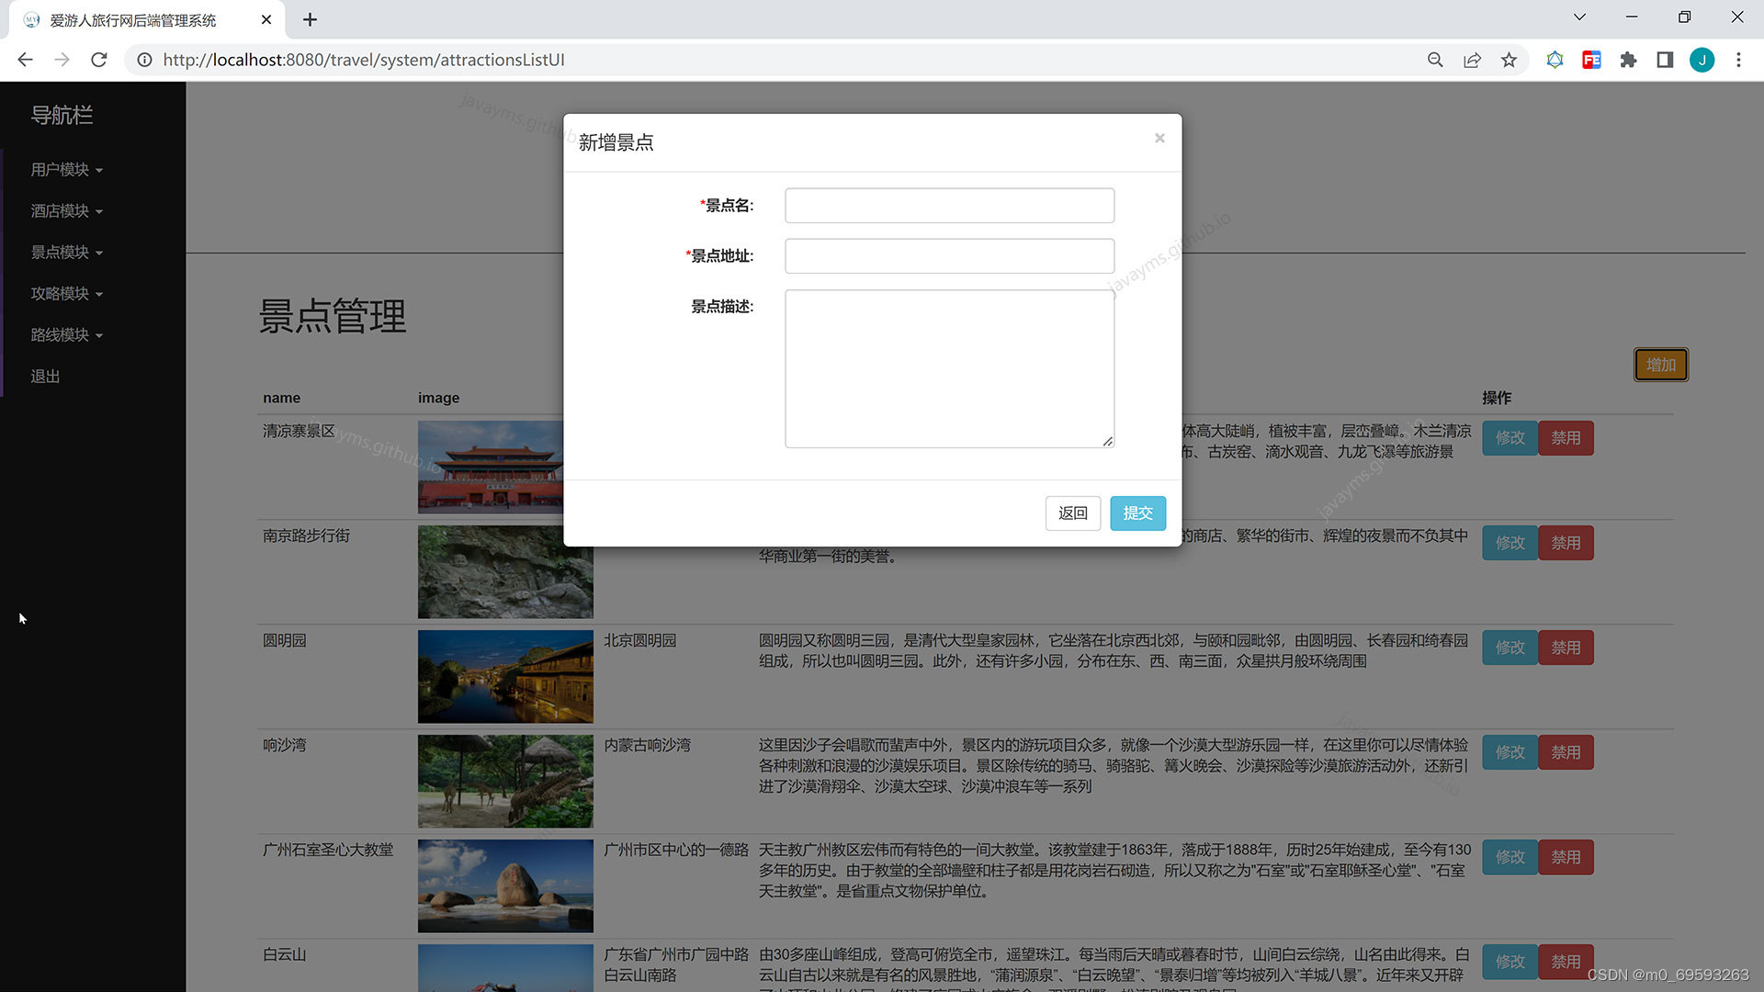Image resolution: width=1764 pixels, height=992 pixels.
Task: Click 禁用 for 清凉寨景区
Action: (1566, 438)
